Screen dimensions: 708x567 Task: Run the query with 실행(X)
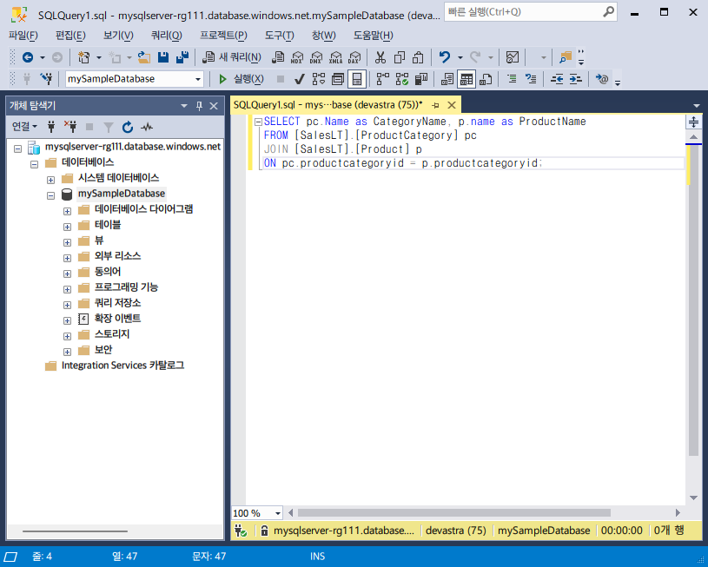242,79
